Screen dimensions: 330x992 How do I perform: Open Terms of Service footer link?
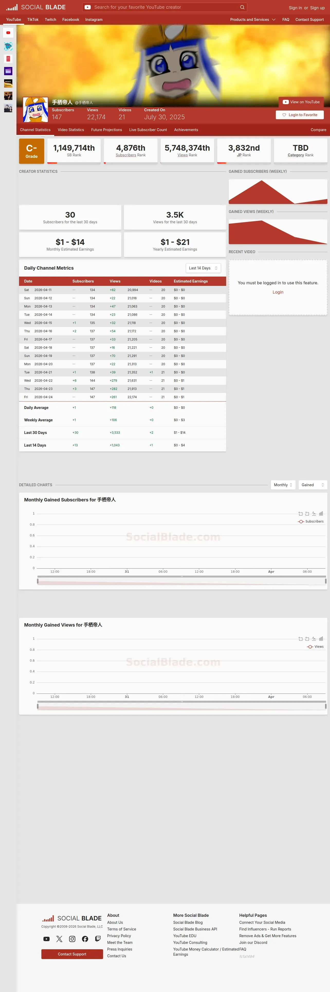click(121, 929)
